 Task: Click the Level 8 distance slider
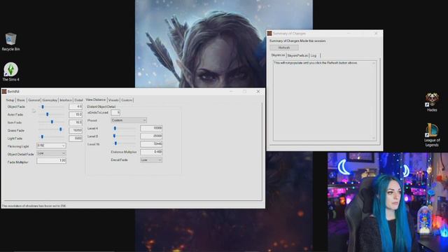pos(114,136)
